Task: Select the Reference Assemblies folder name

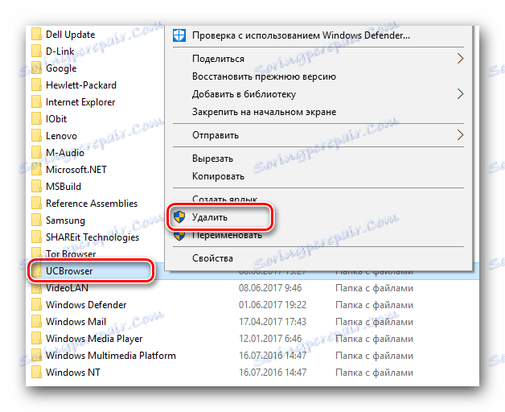Action: 92,203
